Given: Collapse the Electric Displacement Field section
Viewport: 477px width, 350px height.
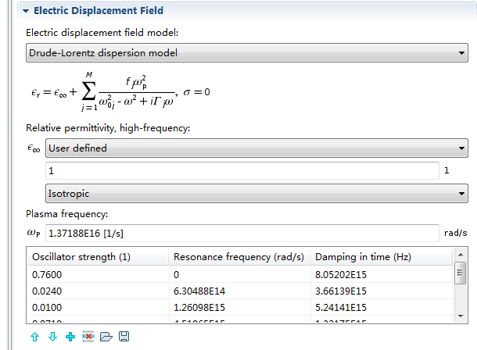Looking at the screenshot, I should [x=27, y=11].
